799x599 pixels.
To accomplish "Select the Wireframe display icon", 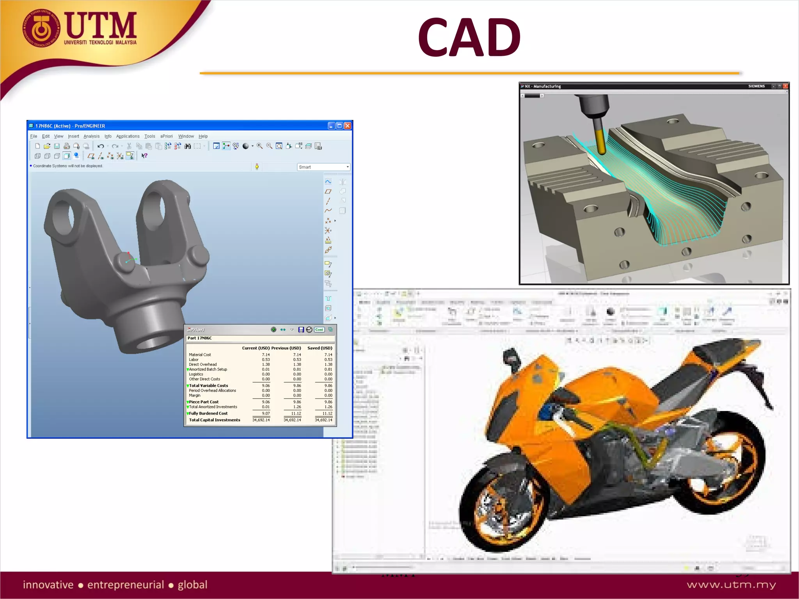I will coord(37,156).
